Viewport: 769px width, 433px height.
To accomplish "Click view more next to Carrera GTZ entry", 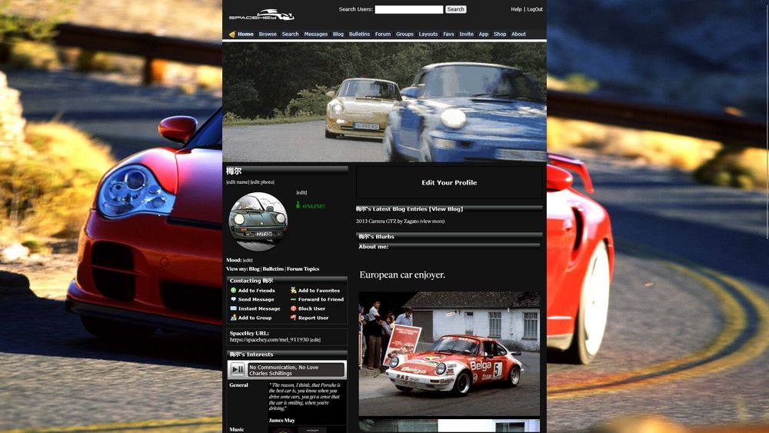I will [432, 221].
